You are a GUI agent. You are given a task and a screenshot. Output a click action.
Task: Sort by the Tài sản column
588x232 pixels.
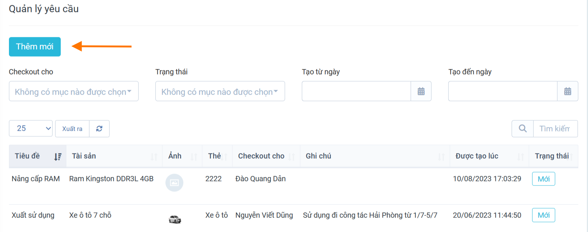pos(154,157)
